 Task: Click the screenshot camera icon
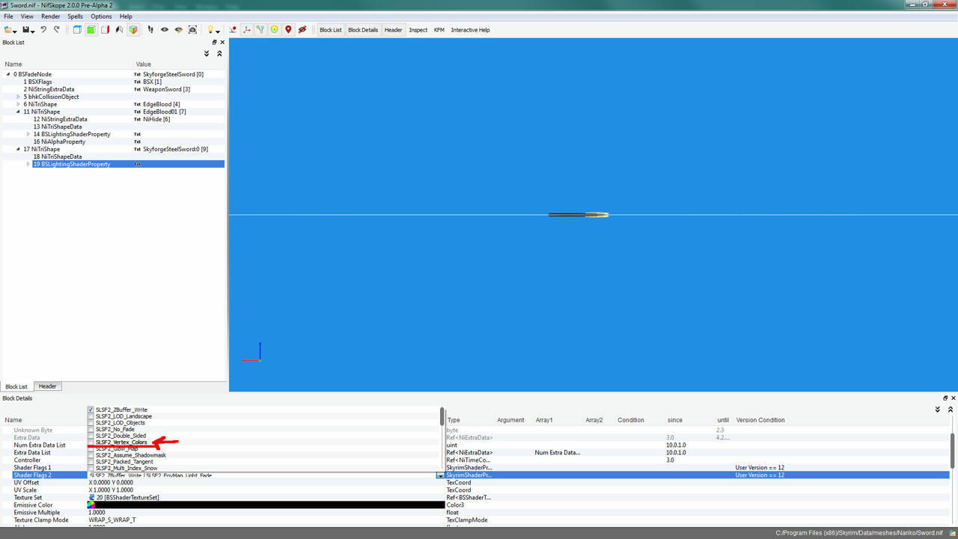192,30
